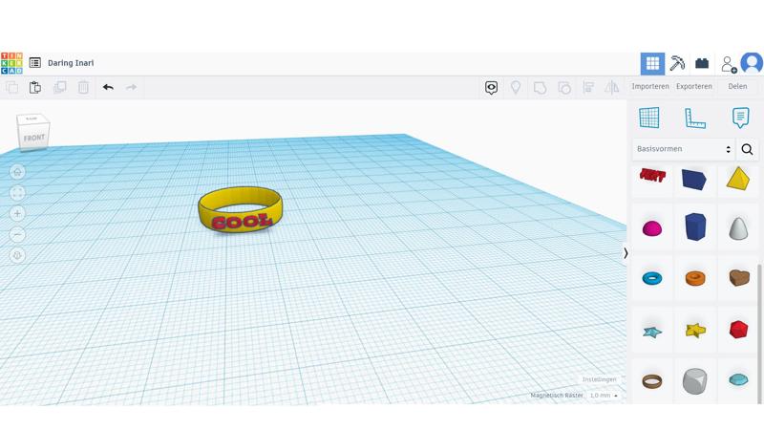The image size is (764, 430).
Task: Pick the blue torus shape
Action: pyautogui.click(x=652, y=278)
